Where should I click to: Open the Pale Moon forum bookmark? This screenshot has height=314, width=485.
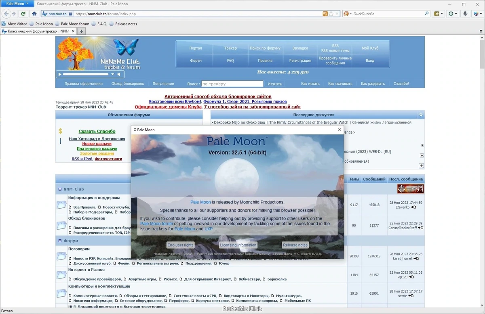pyautogui.click(x=72, y=24)
